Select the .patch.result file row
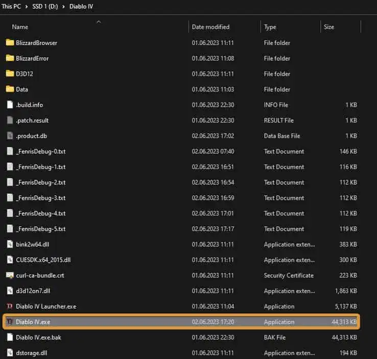377x359 pixels. 181,121
